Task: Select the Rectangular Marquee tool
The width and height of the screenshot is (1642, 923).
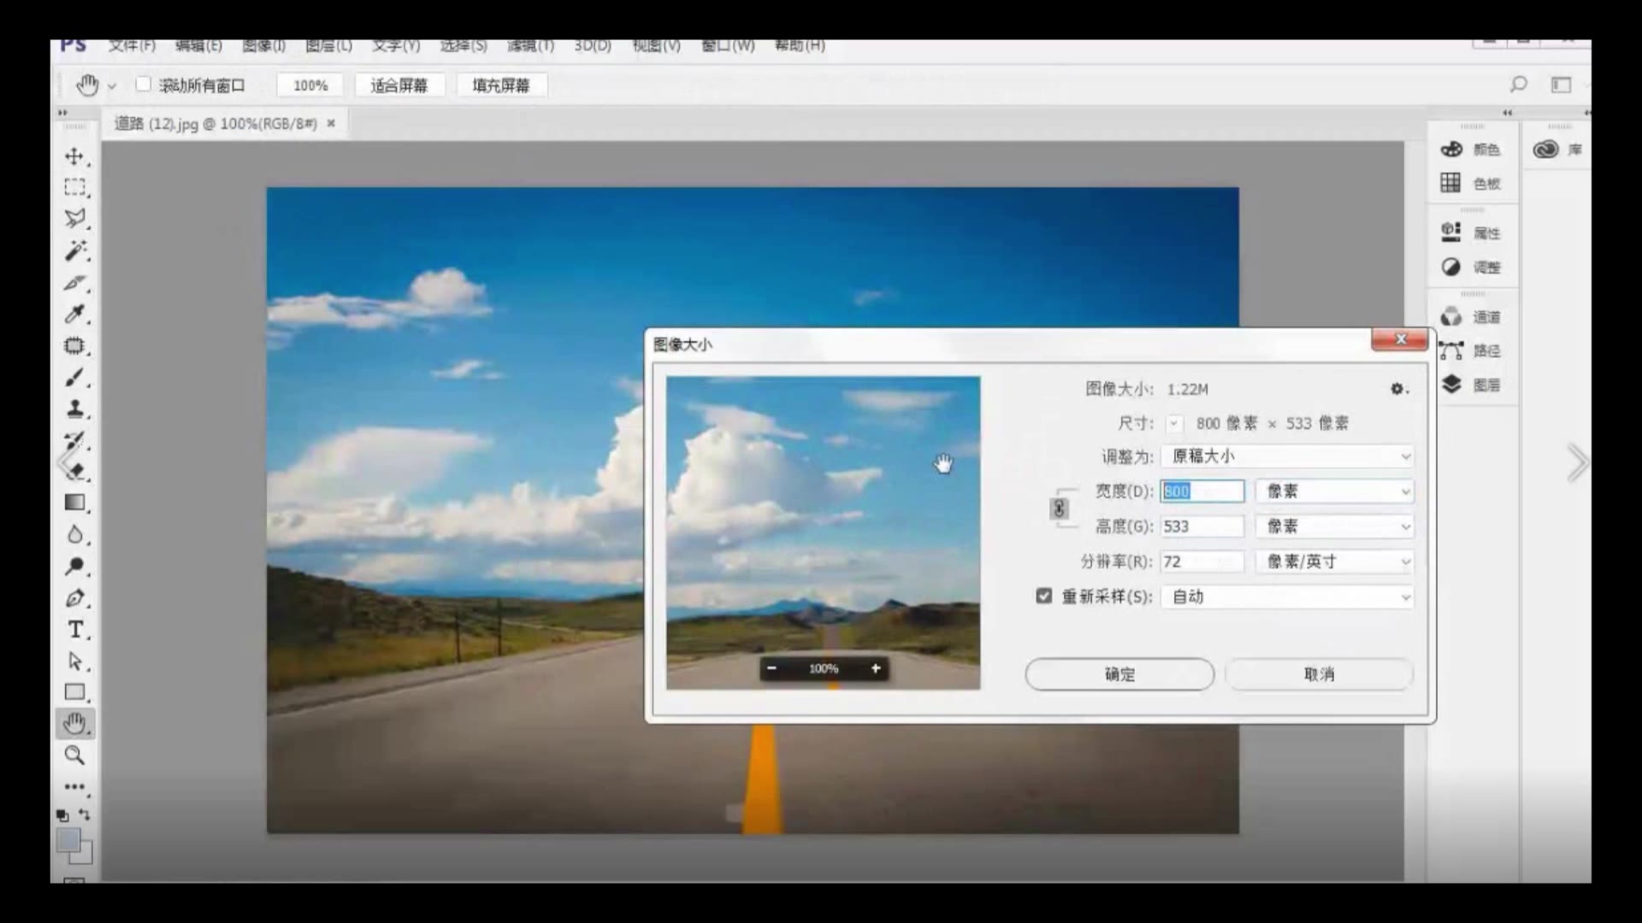Action: coord(75,187)
